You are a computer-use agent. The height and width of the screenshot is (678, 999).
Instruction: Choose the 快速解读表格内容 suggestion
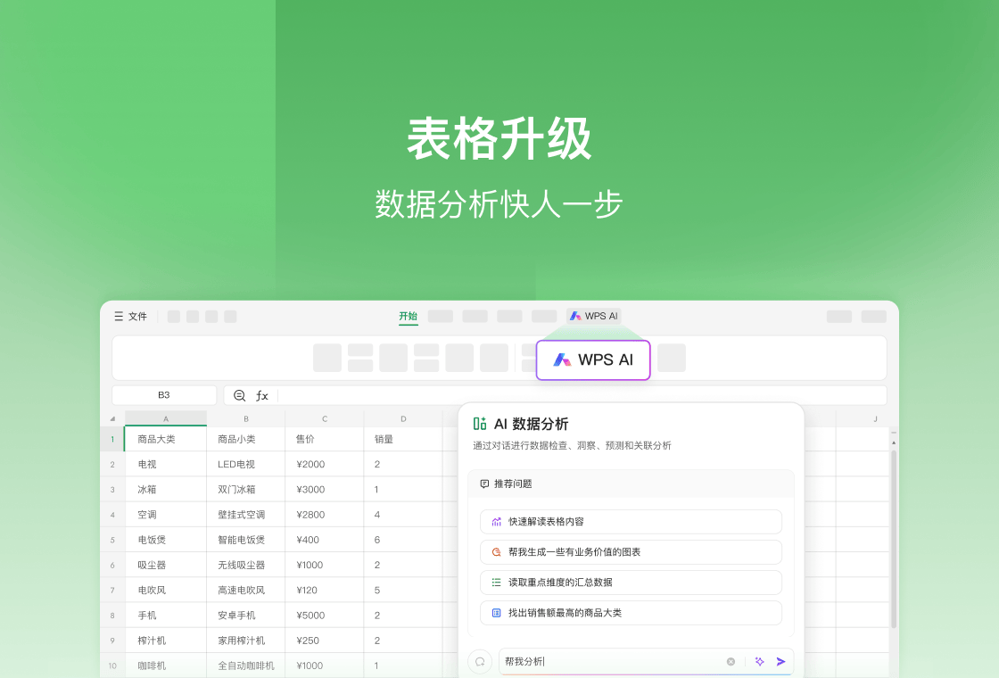point(631,521)
